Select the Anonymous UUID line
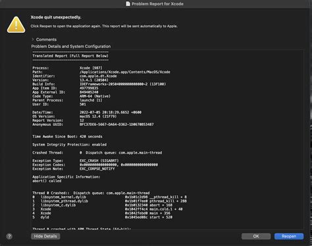 coord(93,125)
